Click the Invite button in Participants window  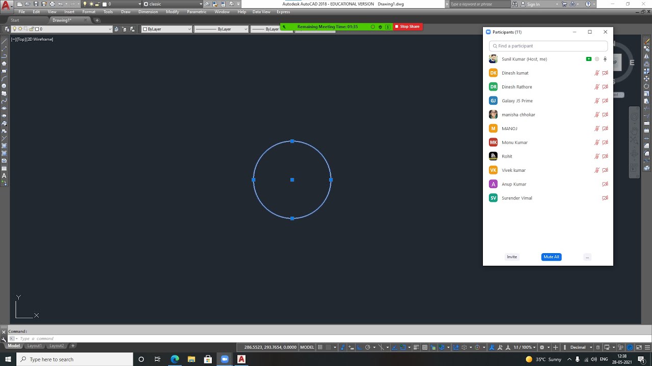click(512, 257)
